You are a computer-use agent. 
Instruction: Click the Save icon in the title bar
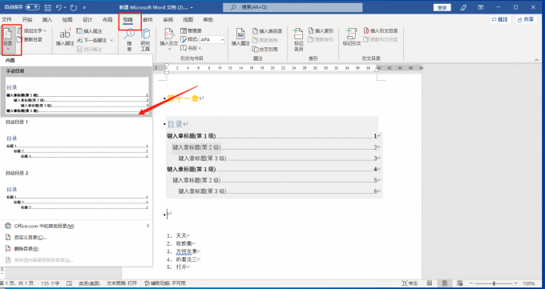tap(48, 7)
